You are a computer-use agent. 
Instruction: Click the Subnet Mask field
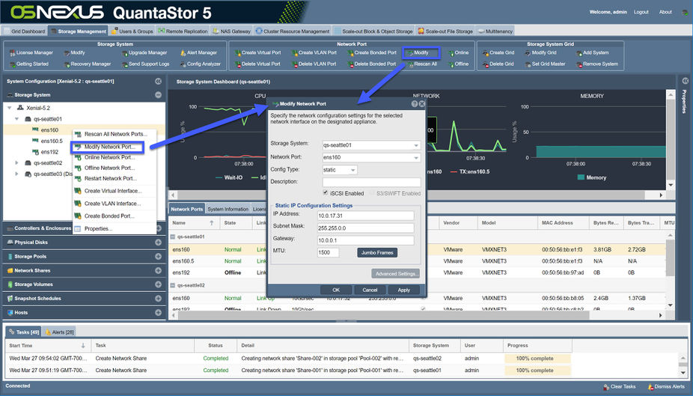point(365,228)
